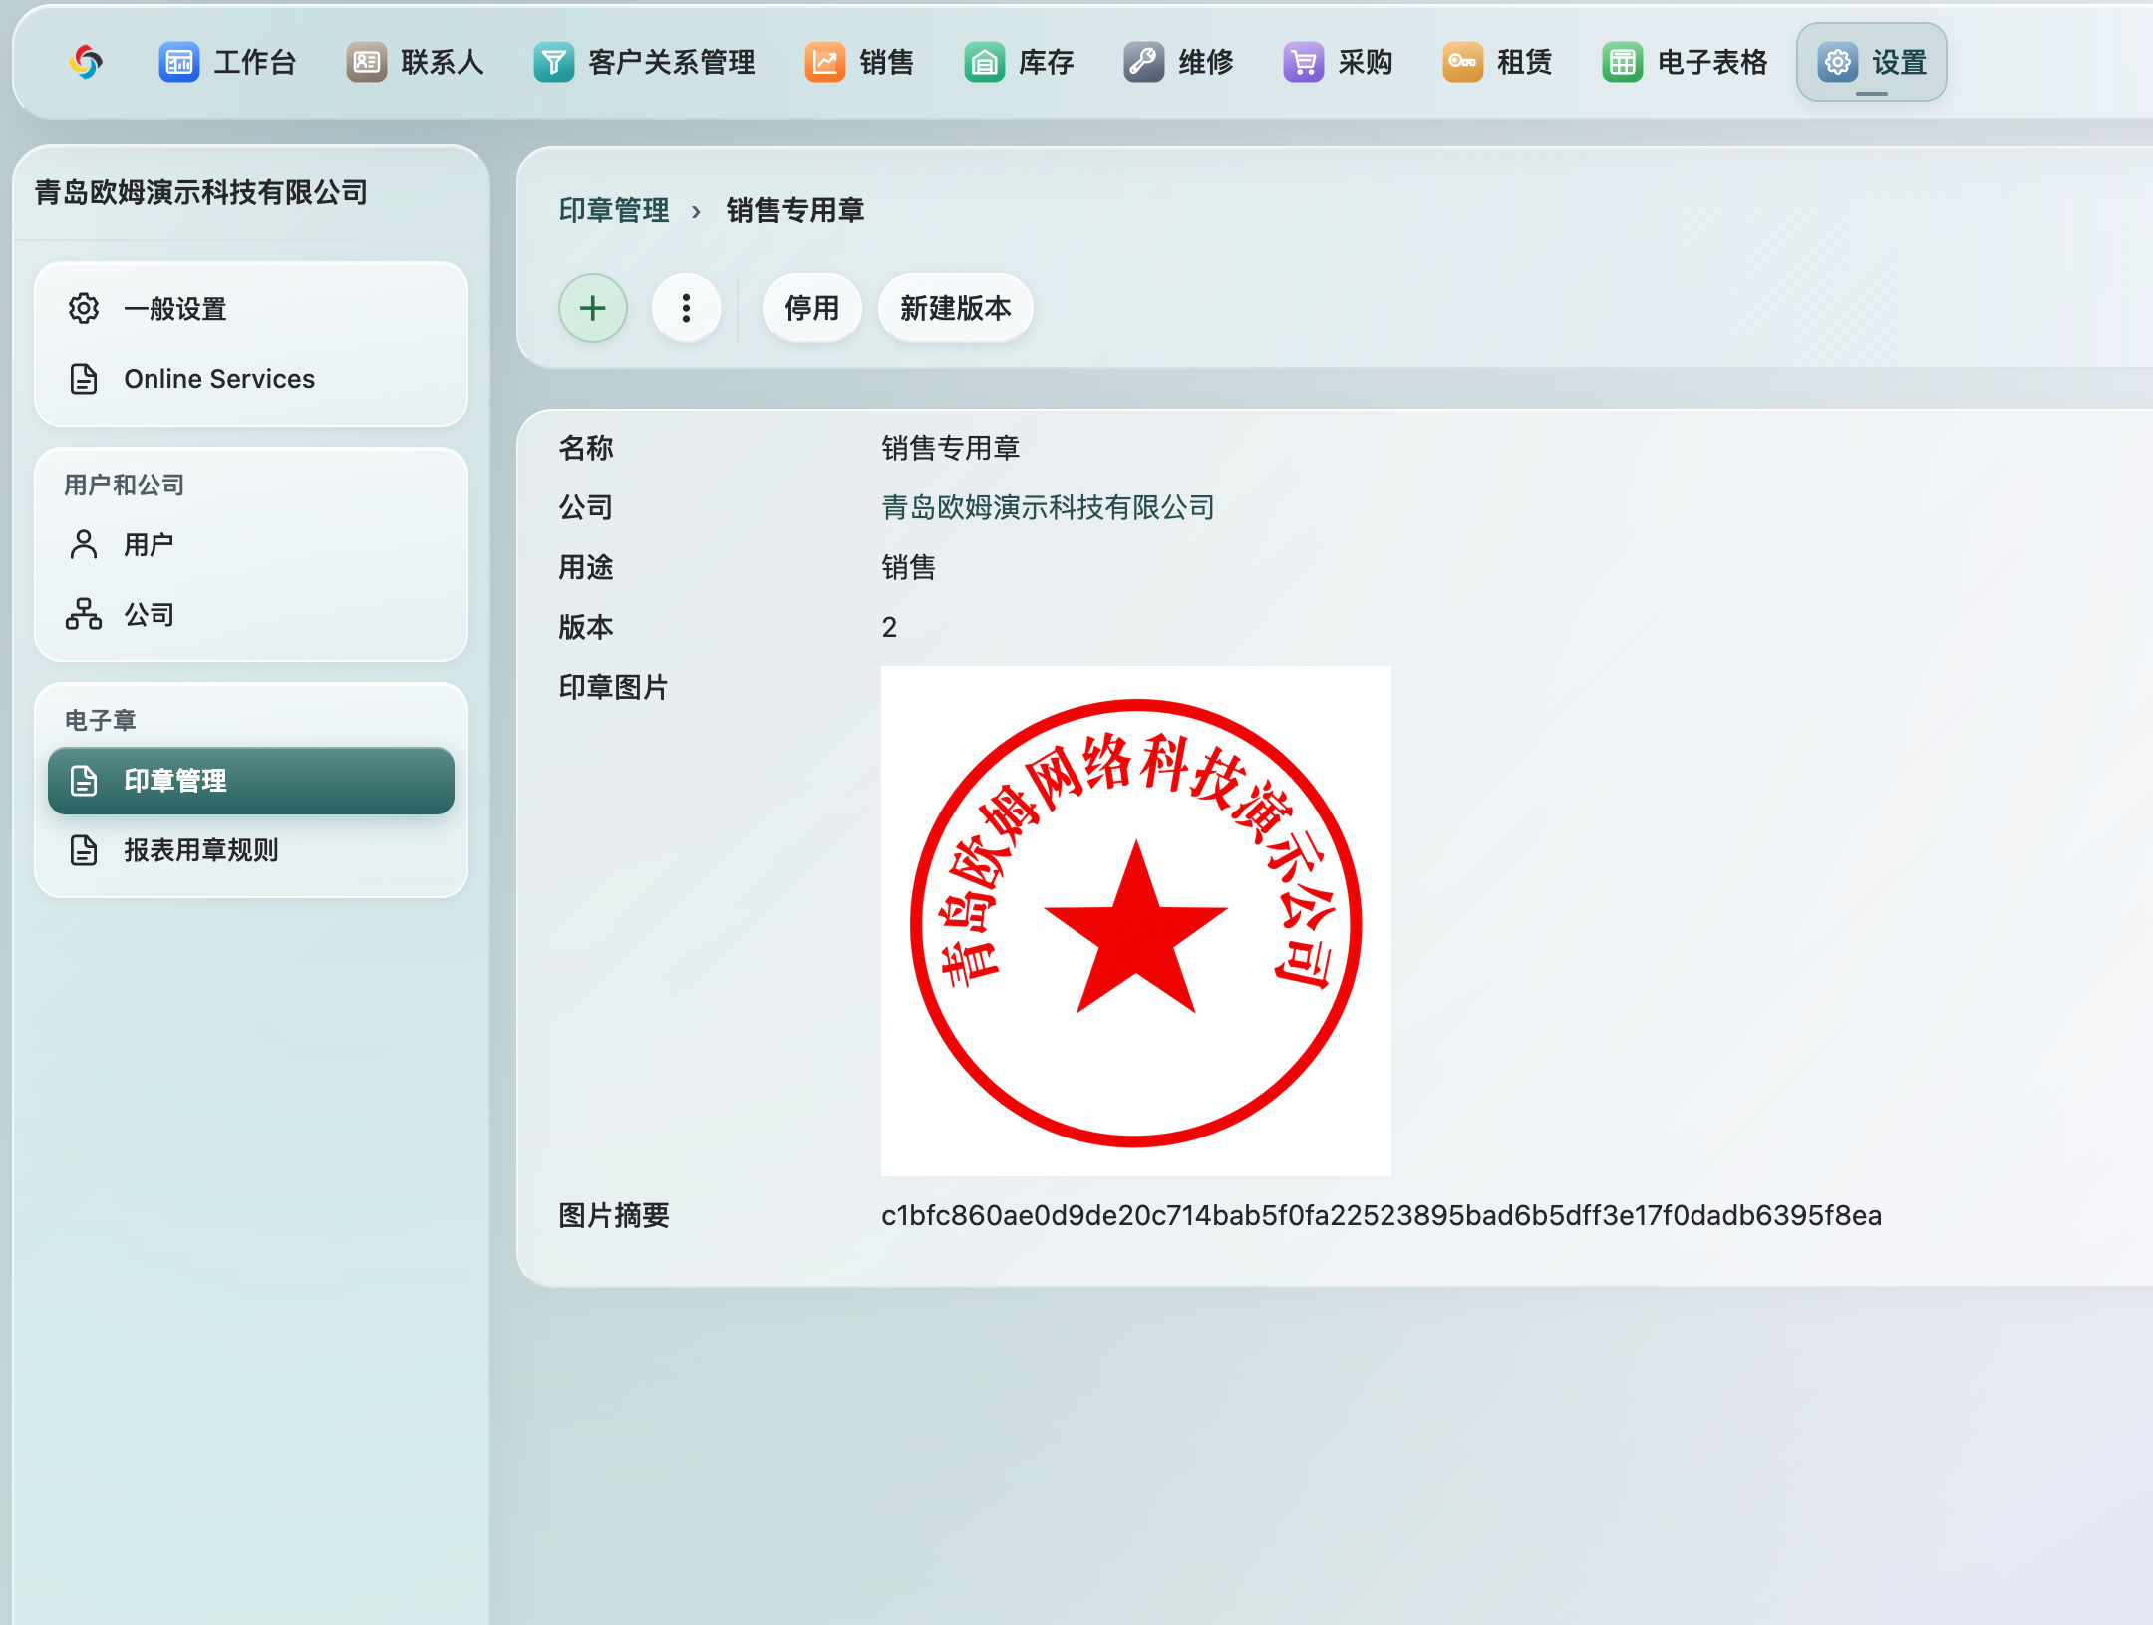Click the 一般设置 gear icon
This screenshot has height=1625, width=2153.
tap(84, 309)
